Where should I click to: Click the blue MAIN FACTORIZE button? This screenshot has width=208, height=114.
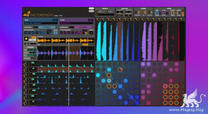pos(47,27)
